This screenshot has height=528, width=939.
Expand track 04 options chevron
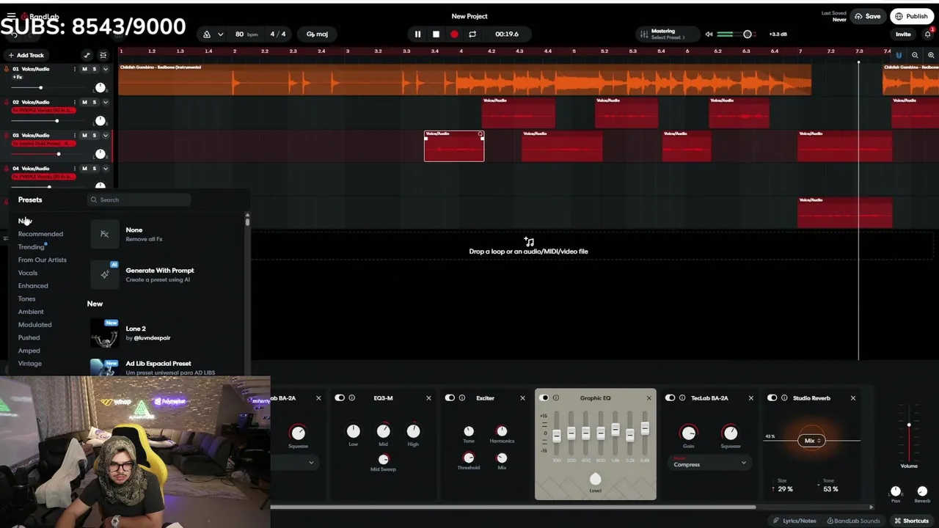(x=105, y=168)
